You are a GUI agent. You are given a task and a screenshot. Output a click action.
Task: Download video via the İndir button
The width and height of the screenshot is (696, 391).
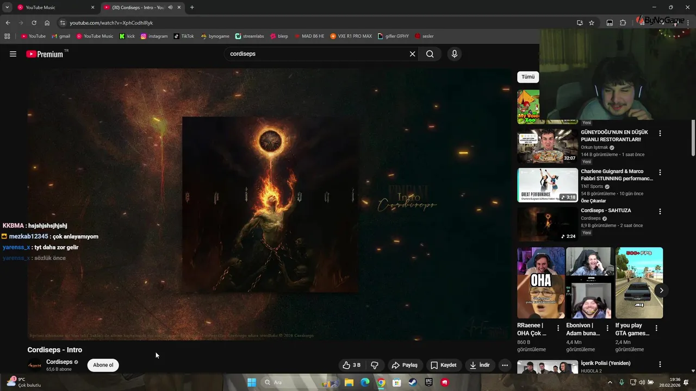click(480, 365)
